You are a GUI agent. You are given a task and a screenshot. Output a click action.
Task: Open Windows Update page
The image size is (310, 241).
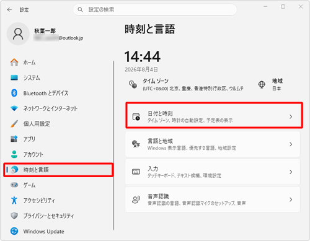click(58, 231)
